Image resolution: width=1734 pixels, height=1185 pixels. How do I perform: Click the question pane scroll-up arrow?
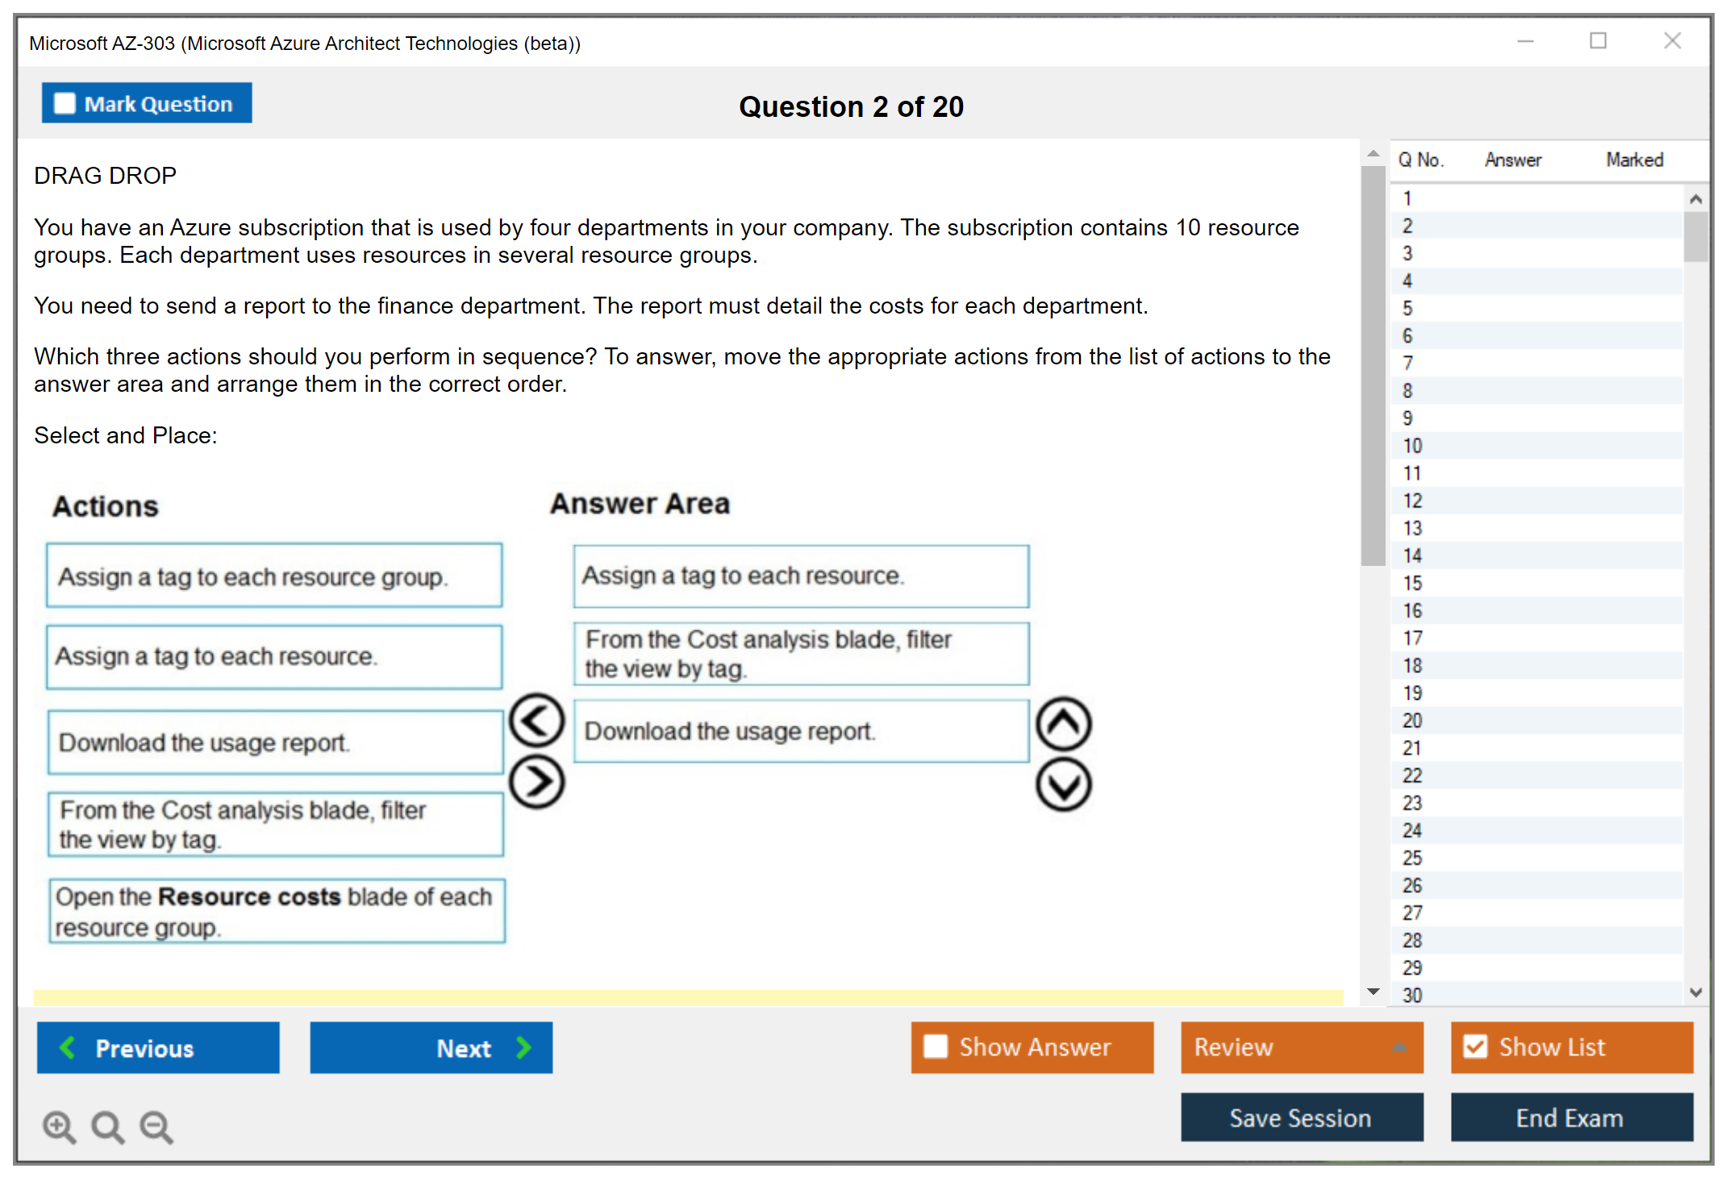point(1373,153)
